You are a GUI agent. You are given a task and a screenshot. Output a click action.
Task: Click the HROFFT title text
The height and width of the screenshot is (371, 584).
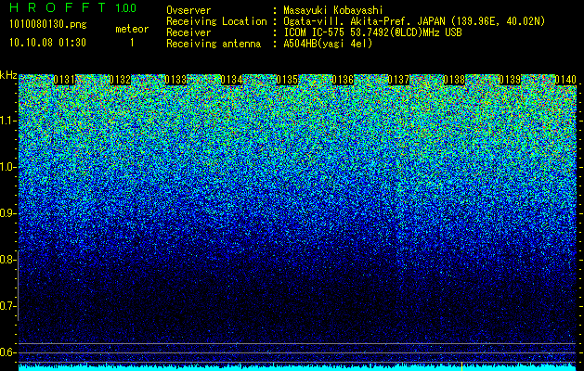[57, 7]
